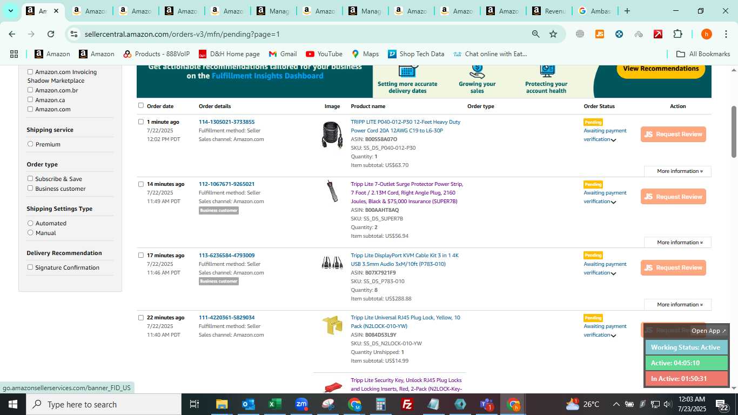Click the Windows Start button
Screen dimensions: 738x415
(12, 404)
